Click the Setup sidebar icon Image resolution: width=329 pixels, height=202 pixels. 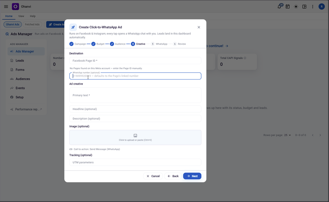[x=12, y=97]
